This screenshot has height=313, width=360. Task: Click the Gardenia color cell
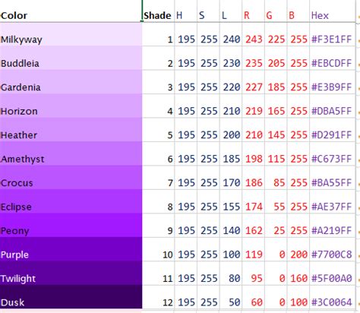pyautogui.click(x=71, y=82)
